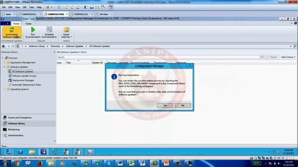Switch to the CANIPSSCDC01 VM tab
Image resolution: width=298 pixels, height=167 pixels.
tap(29, 14)
